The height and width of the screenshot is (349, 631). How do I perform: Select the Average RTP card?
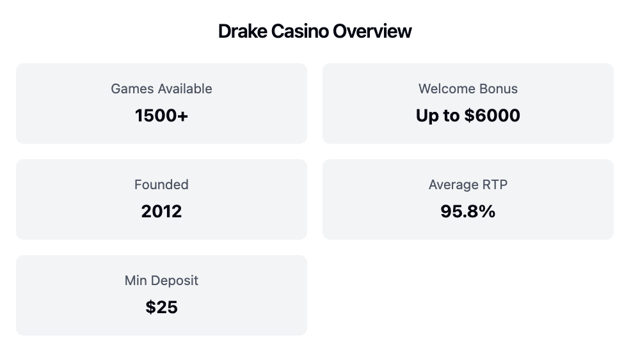(x=468, y=199)
